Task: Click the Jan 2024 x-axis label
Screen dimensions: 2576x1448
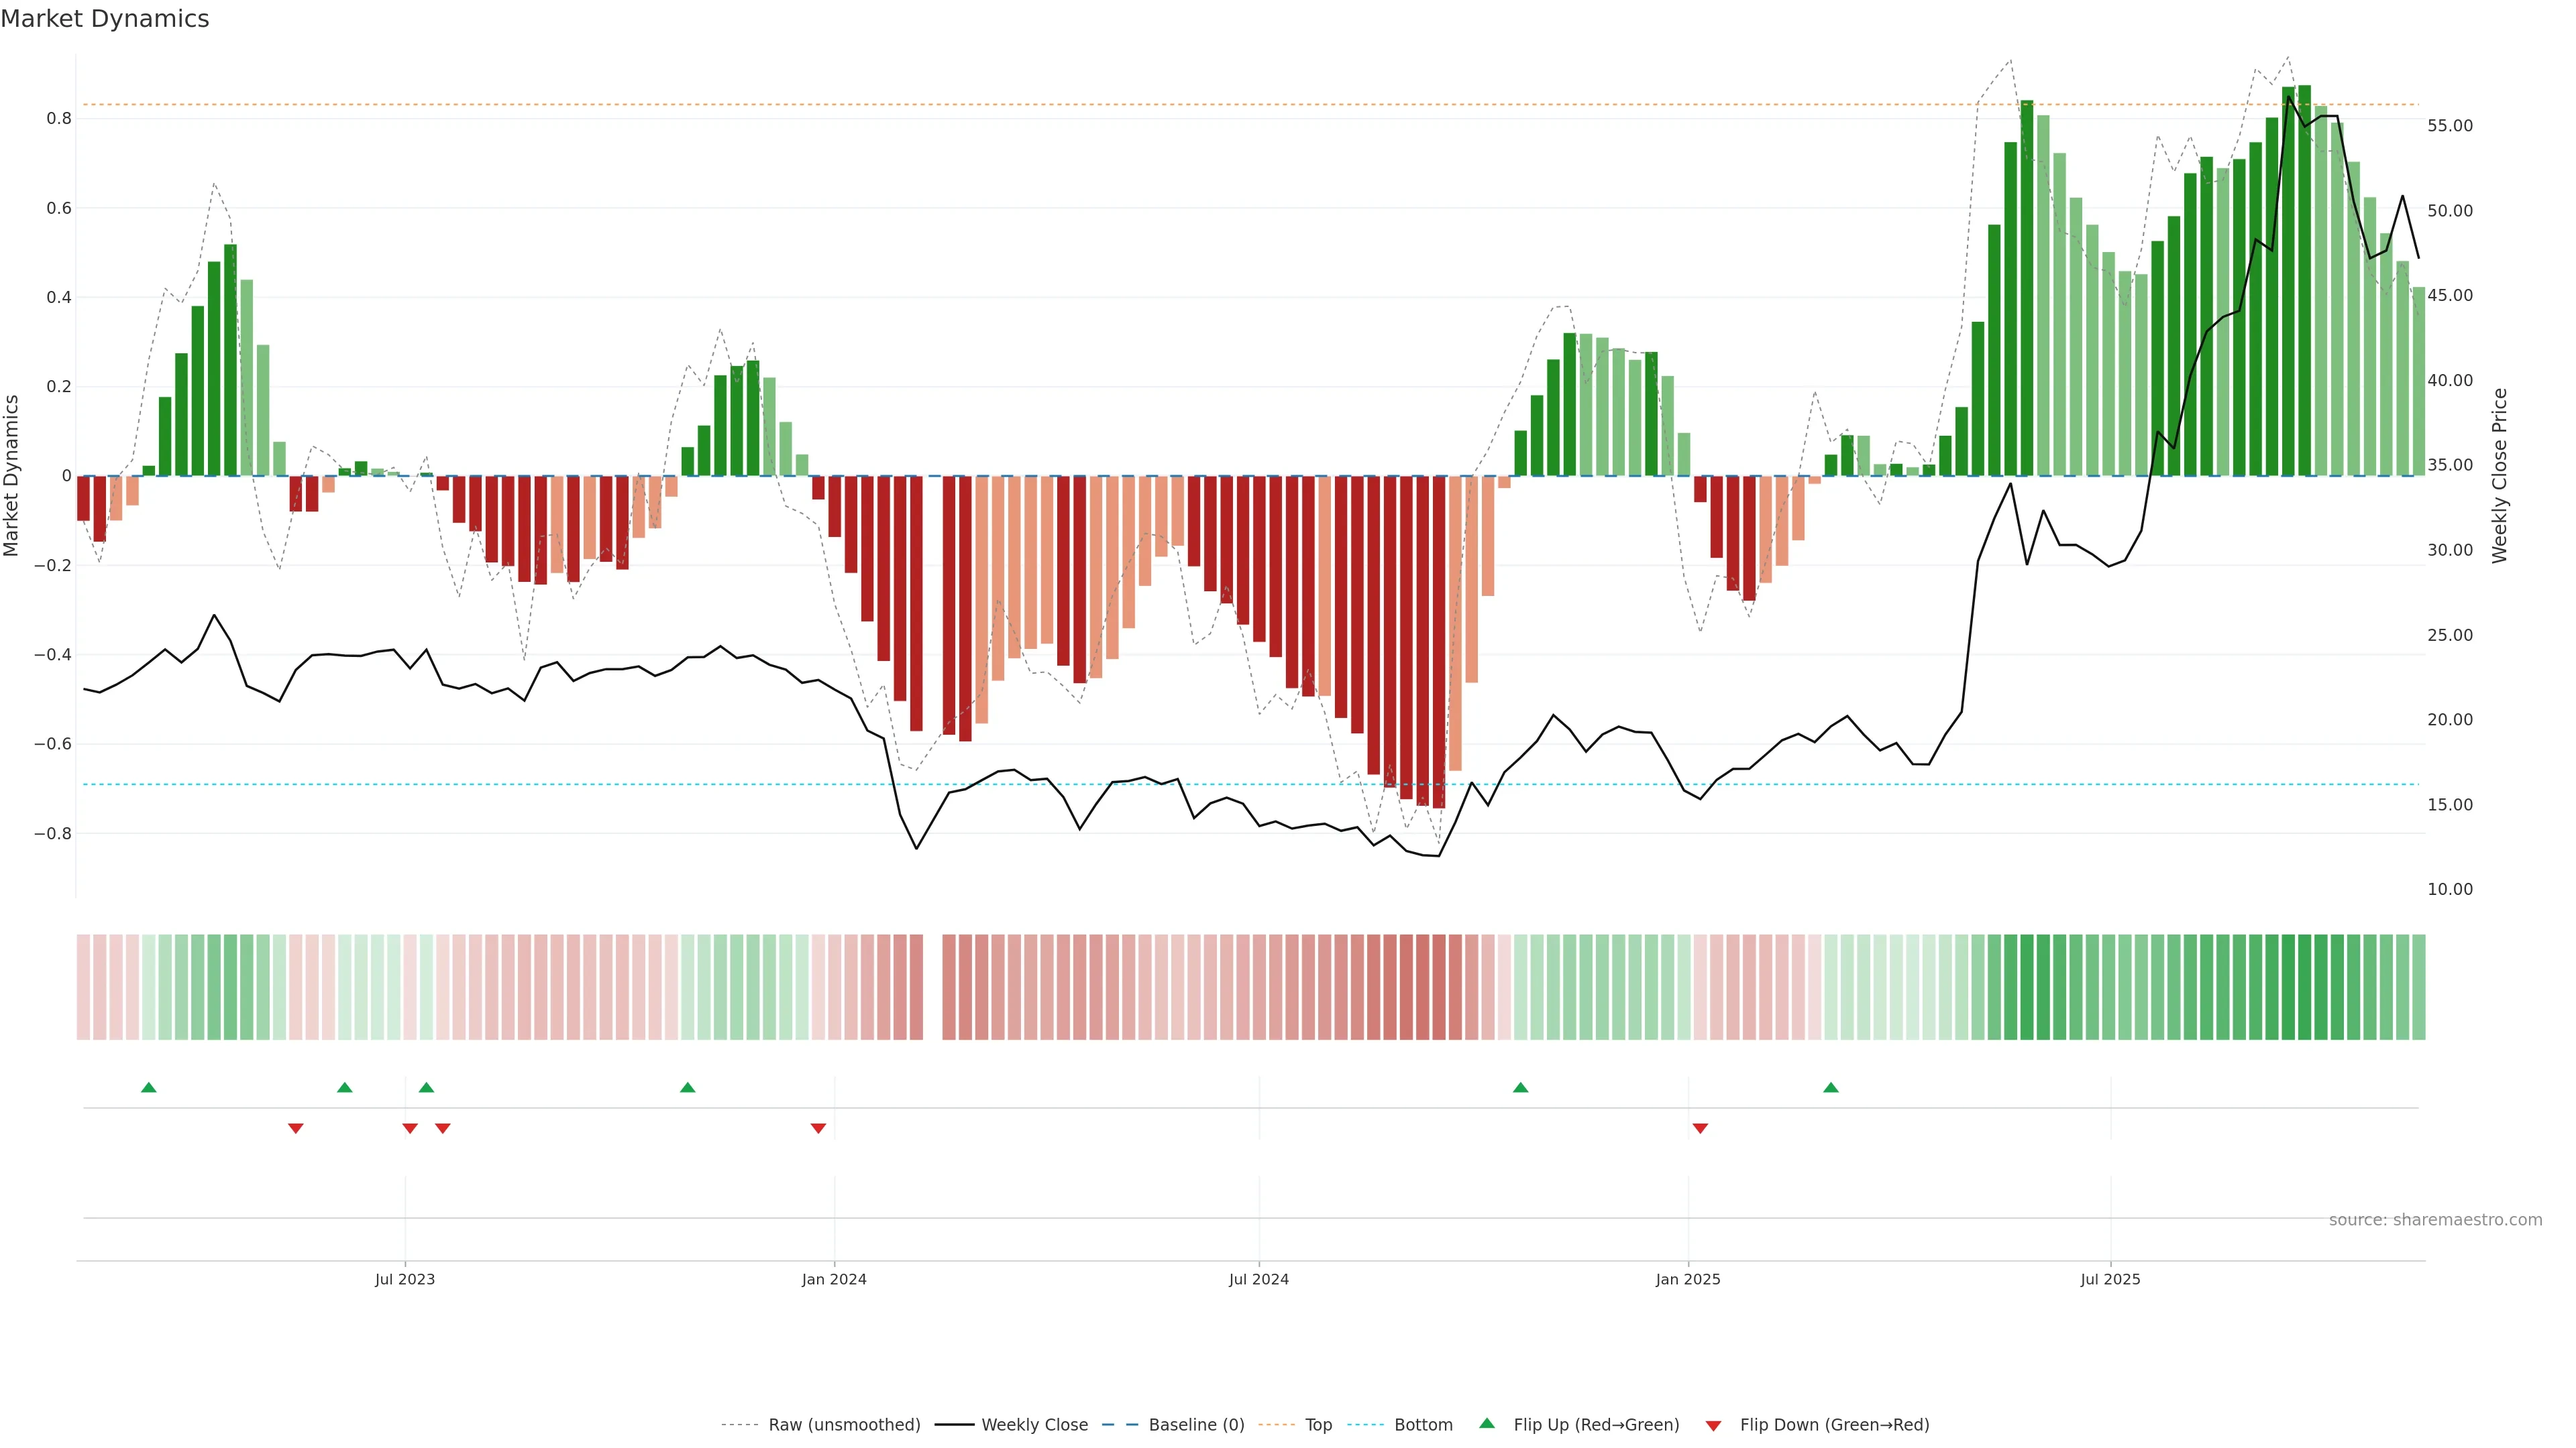Action: [834, 1279]
